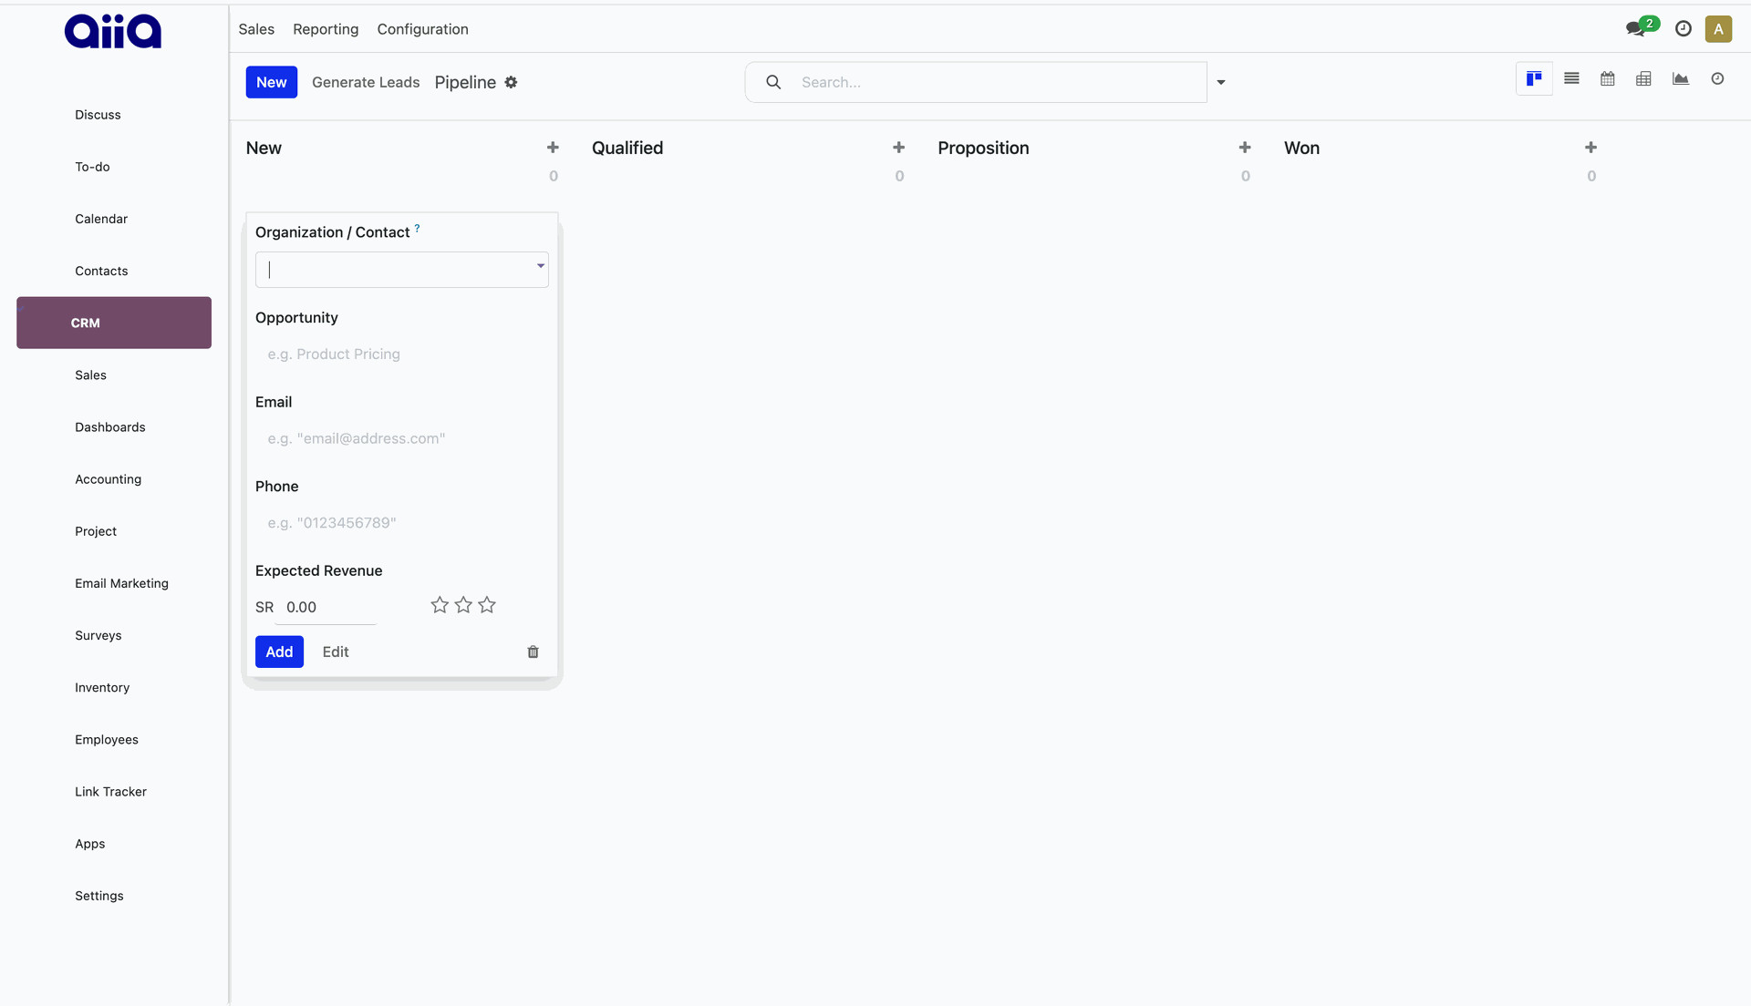Viewport: 1751px width, 1006px height.
Task: Add card to Qualified column
Action: point(898,148)
